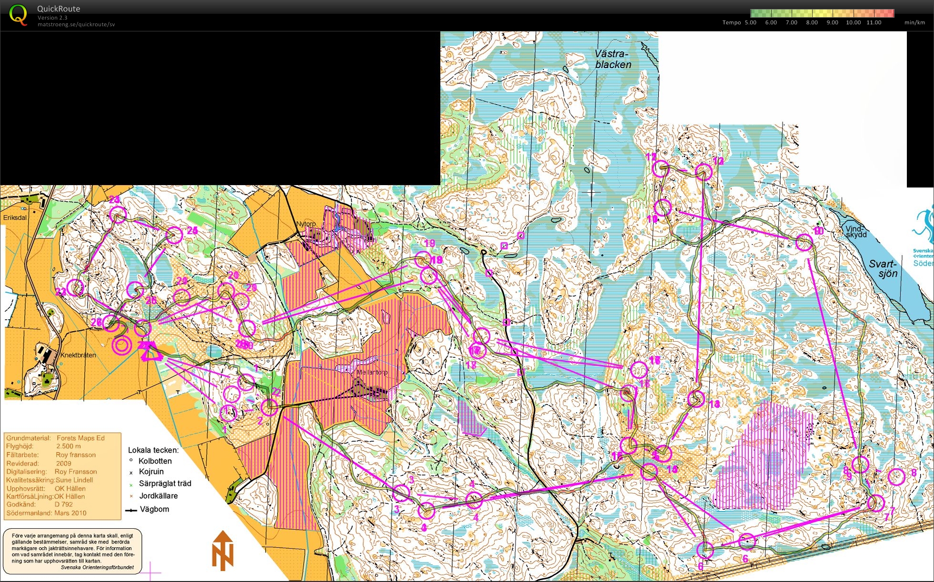Click the Vindskydd map label
The width and height of the screenshot is (934, 582).
coord(856,232)
